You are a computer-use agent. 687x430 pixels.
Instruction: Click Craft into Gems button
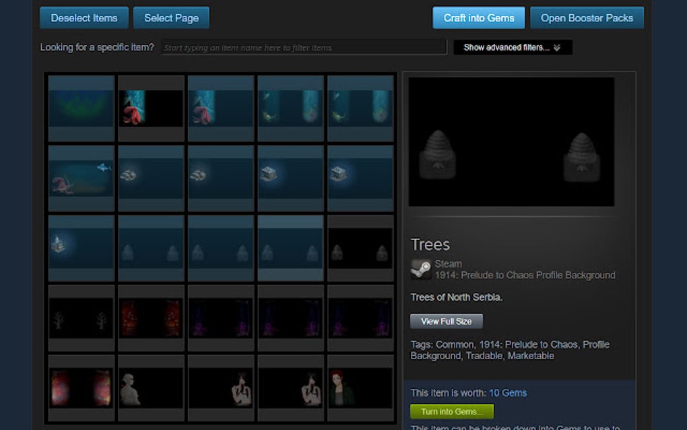tap(478, 18)
